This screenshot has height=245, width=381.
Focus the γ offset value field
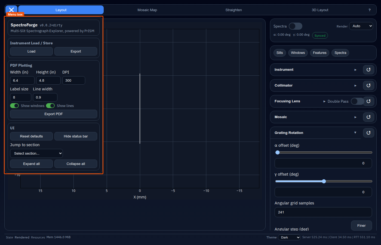323,192
